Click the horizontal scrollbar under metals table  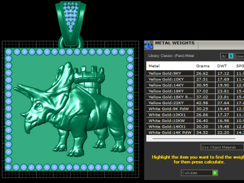(x=194, y=139)
